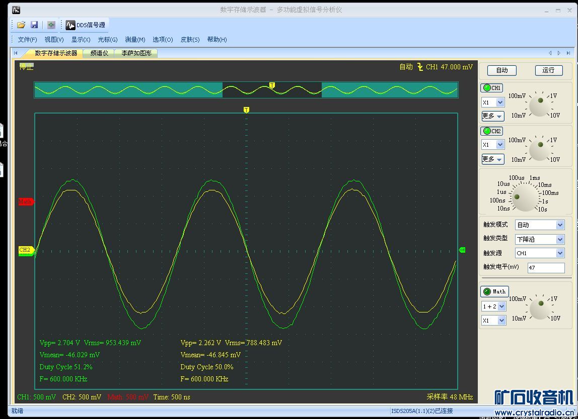Click the open file folder icon
This screenshot has width=578, height=419.
click(21, 25)
